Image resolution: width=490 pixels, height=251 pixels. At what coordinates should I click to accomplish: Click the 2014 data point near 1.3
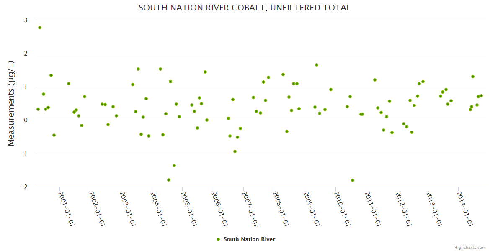[473, 77]
